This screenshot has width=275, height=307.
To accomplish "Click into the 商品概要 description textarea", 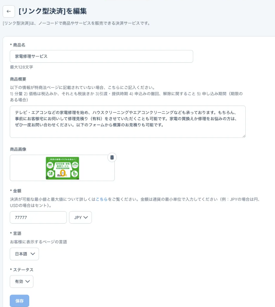I will (128, 121).
